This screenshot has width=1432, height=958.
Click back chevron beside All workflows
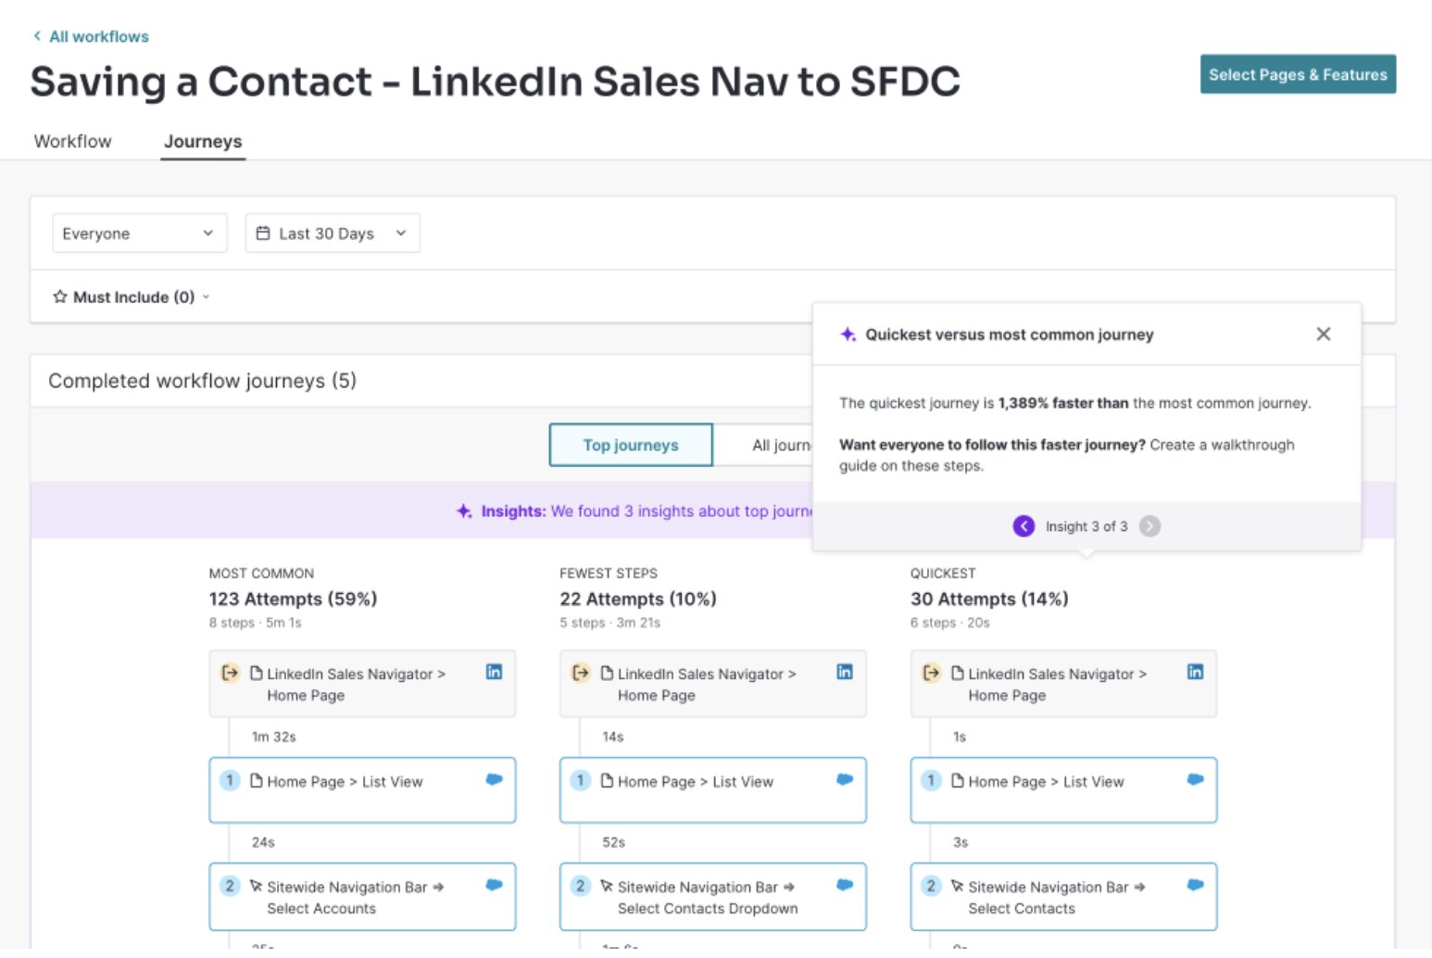[37, 36]
